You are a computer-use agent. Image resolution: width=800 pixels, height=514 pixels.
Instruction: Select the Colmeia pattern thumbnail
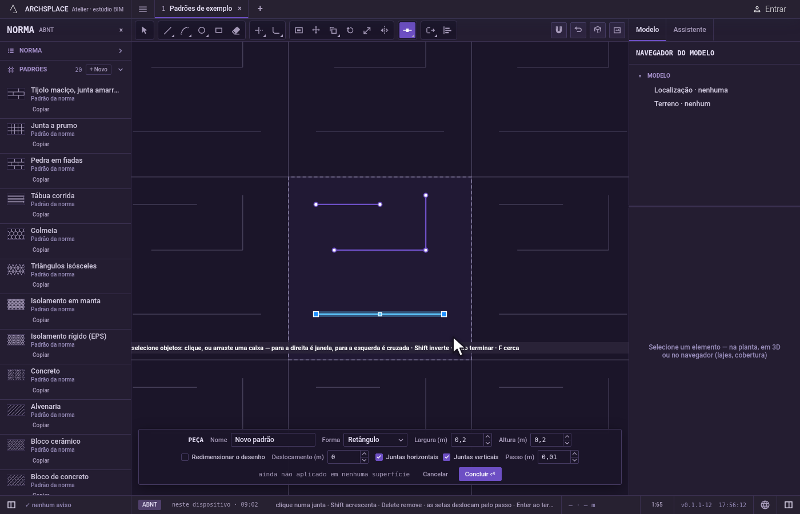(x=16, y=234)
